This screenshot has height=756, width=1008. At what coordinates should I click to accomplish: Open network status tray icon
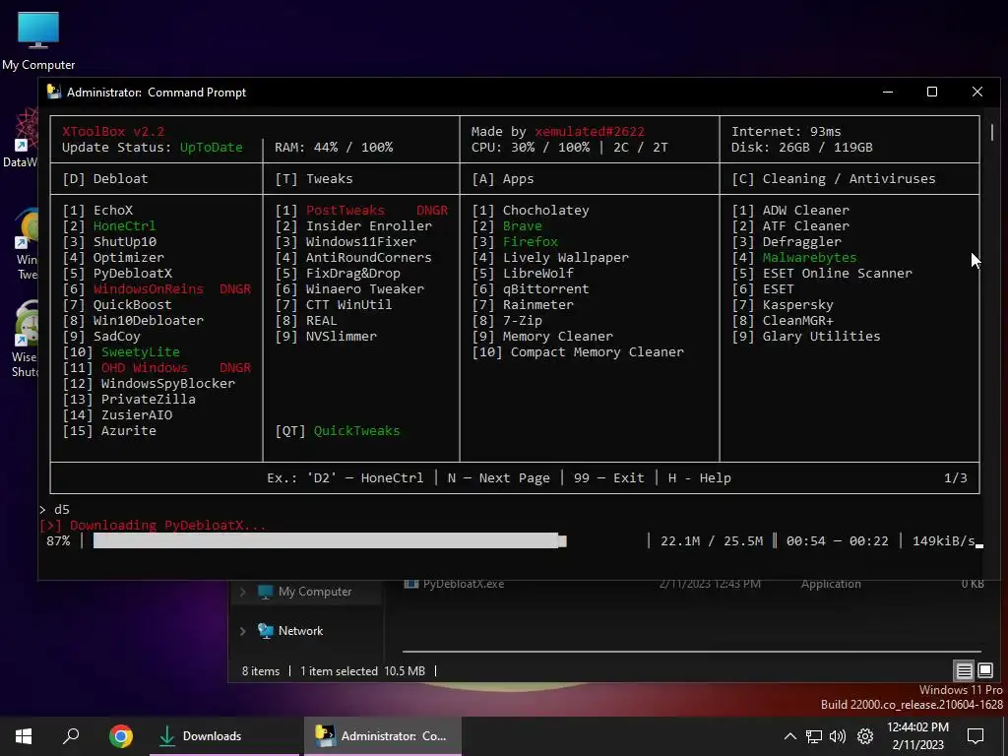[x=814, y=736]
